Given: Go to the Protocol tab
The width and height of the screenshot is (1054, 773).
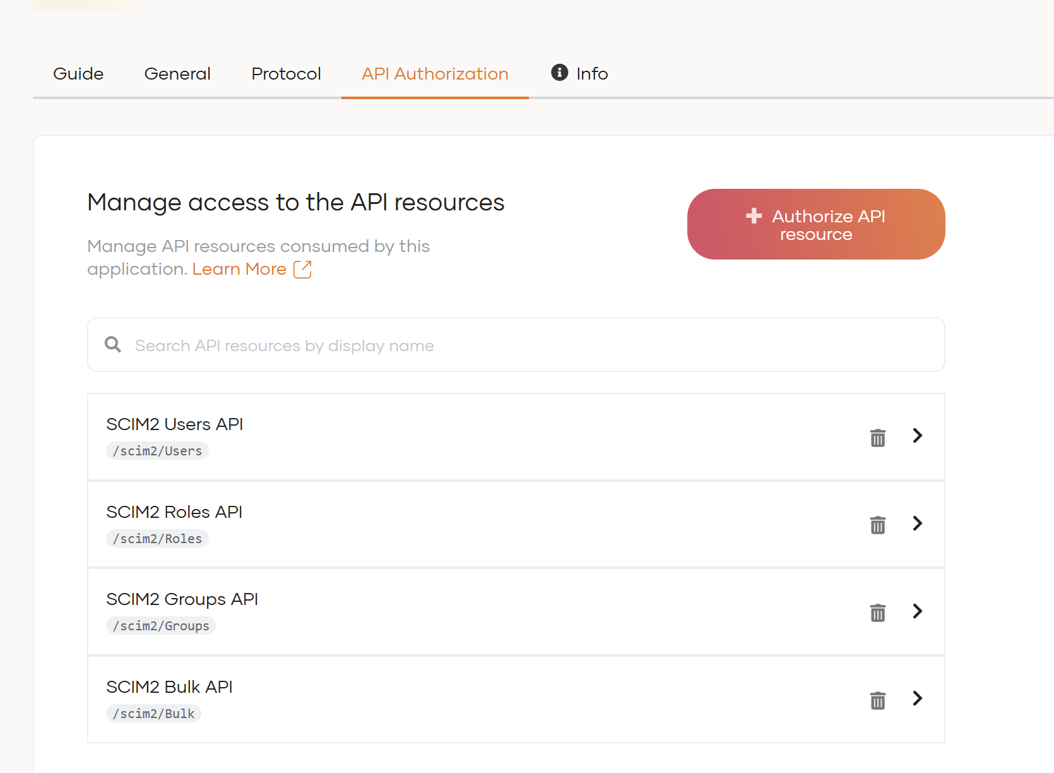Looking at the screenshot, I should pyautogui.click(x=286, y=74).
